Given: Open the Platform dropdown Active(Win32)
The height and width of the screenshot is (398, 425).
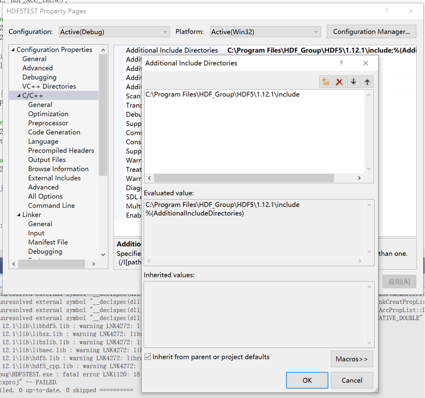Looking at the screenshot, I should pyautogui.click(x=265, y=32).
